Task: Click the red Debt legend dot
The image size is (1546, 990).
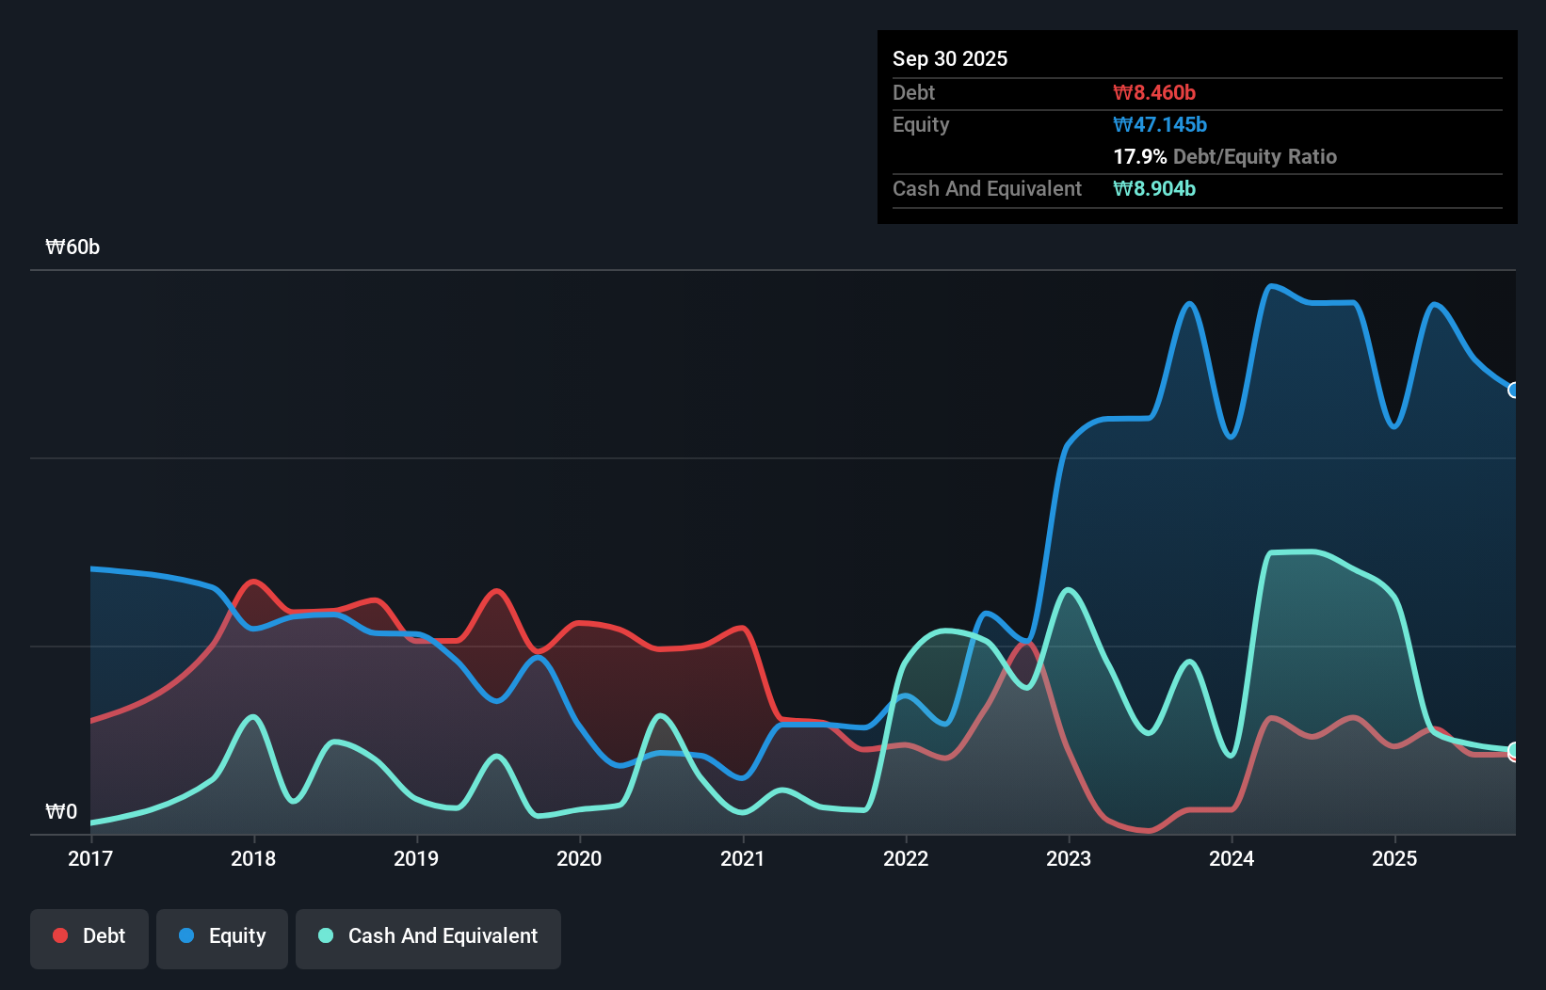Action: [x=58, y=935]
